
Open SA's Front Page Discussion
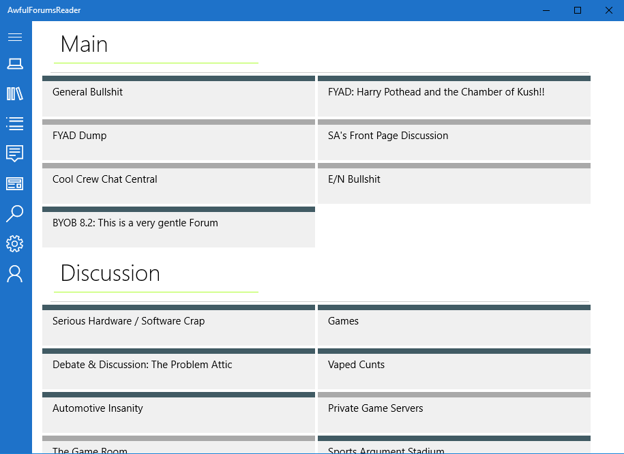[x=454, y=140]
